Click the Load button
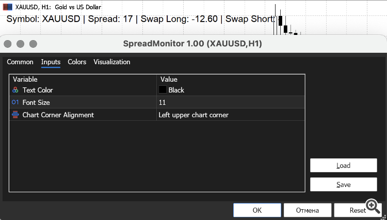Screen dimensions: 387x220 click(343, 166)
